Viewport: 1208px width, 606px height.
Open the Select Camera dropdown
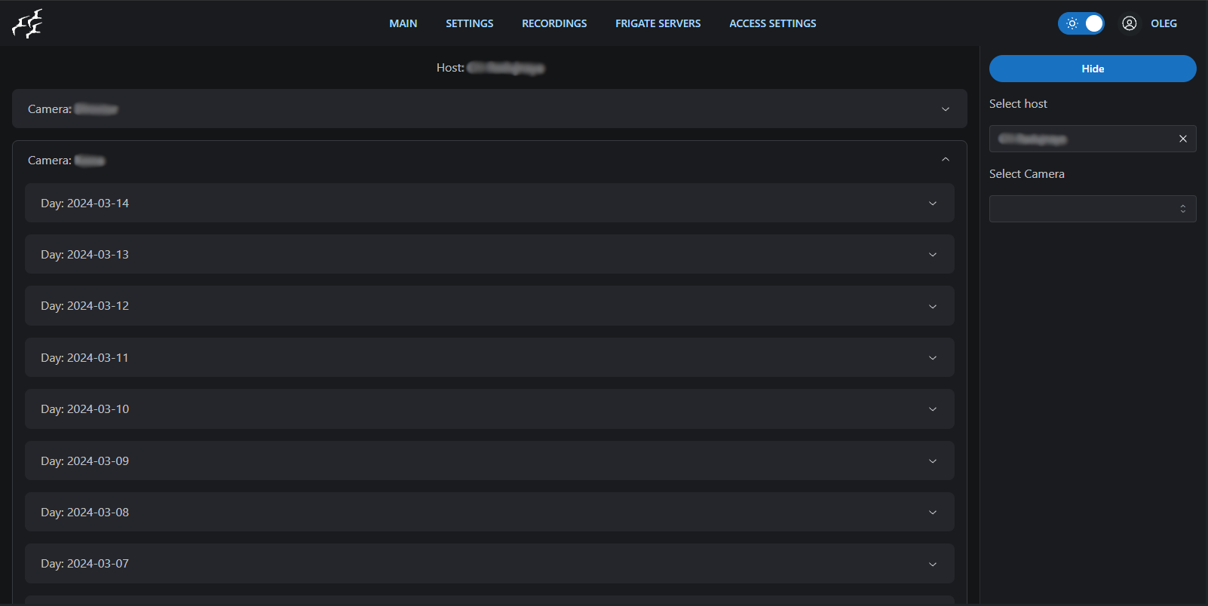pos(1092,209)
